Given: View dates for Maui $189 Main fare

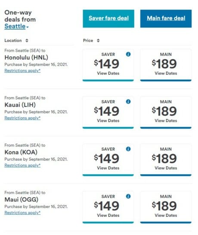Looking at the screenshot, I should click(166, 207).
